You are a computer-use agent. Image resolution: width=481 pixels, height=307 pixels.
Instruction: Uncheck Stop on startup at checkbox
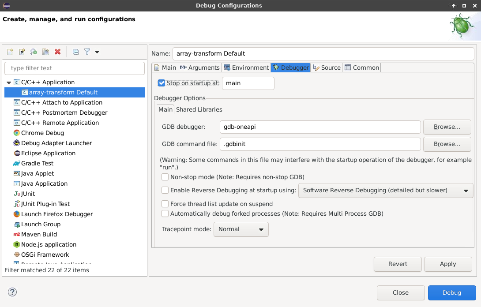pyautogui.click(x=162, y=83)
